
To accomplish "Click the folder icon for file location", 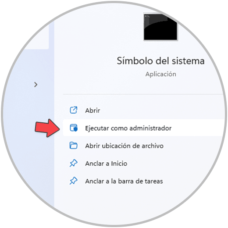I will point(73,146).
